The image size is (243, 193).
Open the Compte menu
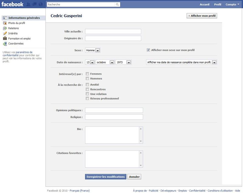coord(232,5)
